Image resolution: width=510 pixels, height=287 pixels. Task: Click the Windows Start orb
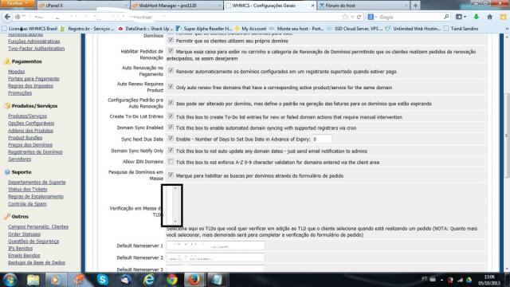(x=10, y=280)
